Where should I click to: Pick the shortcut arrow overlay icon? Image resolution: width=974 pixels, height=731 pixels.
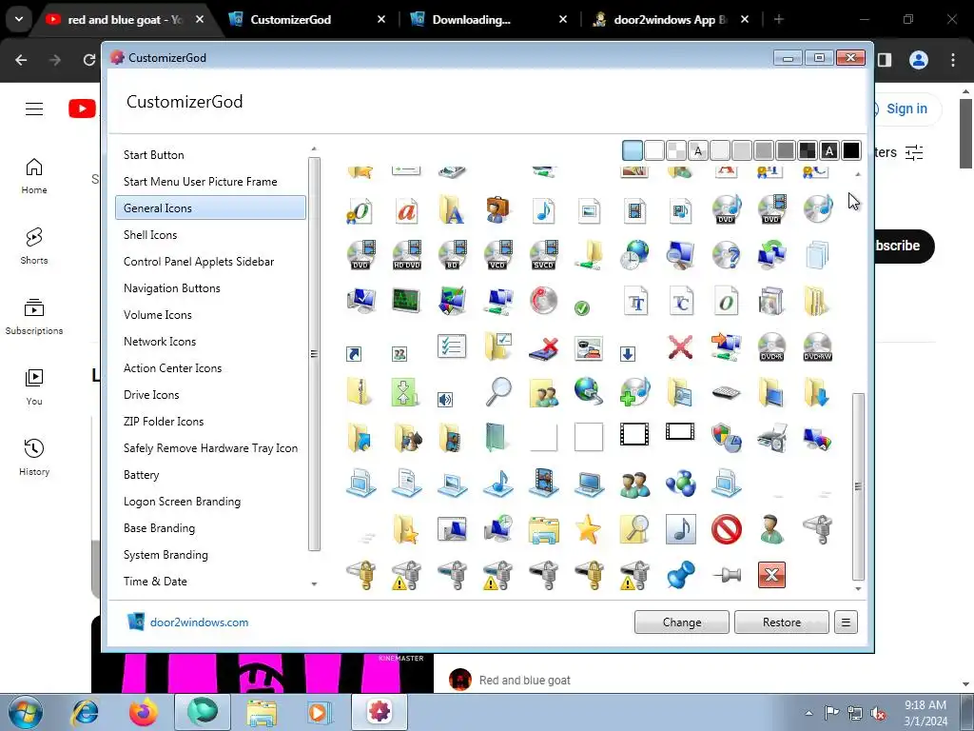[x=354, y=354]
